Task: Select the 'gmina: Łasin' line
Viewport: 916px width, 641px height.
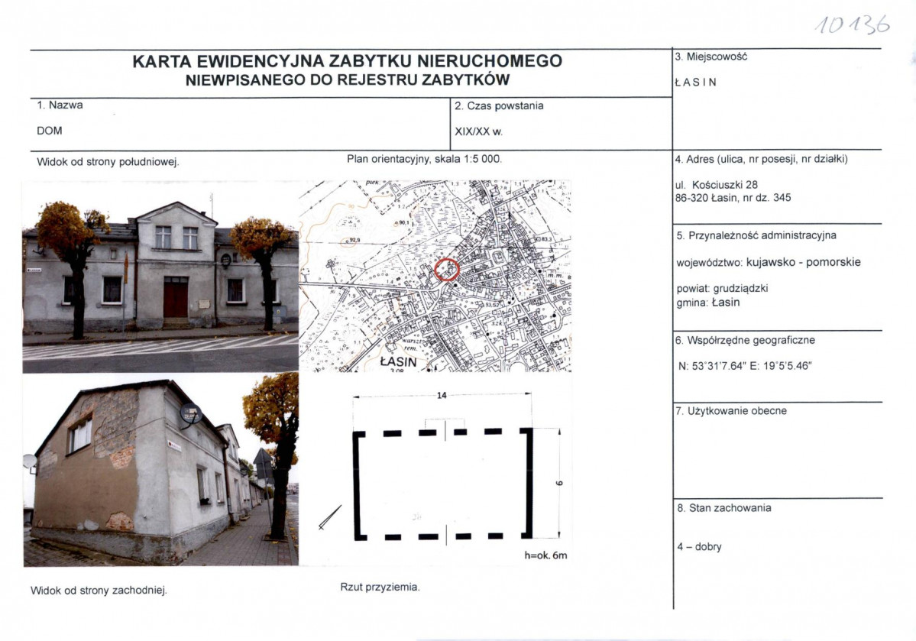Action: point(708,303)
